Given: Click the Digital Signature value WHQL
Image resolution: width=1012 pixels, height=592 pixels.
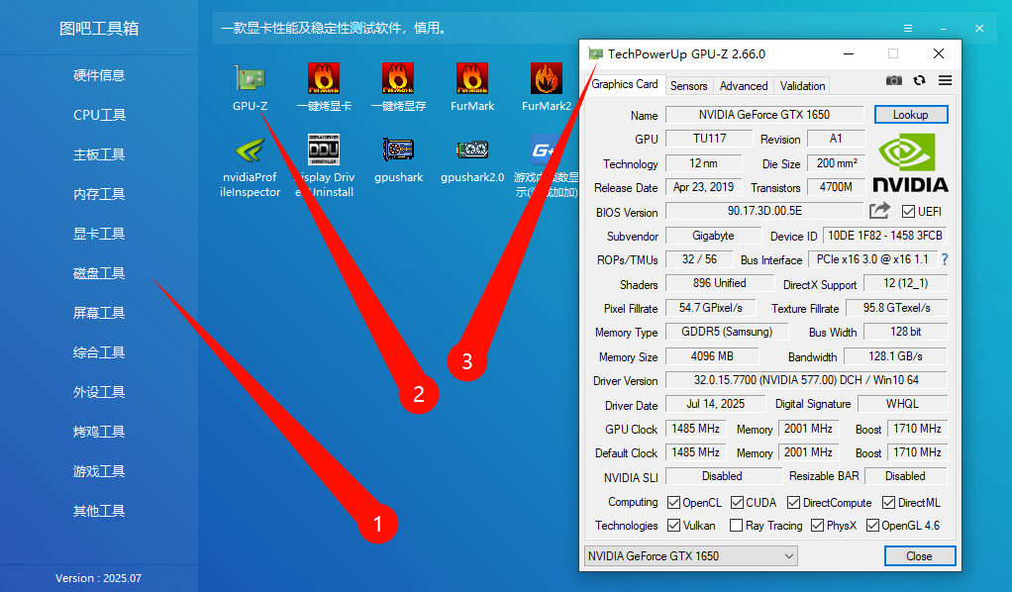Looking at the screenshot, I should tap(902, 404).
